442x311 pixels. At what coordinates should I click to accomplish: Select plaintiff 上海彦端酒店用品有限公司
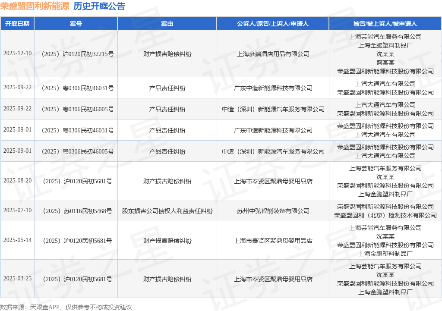[273, 54]
